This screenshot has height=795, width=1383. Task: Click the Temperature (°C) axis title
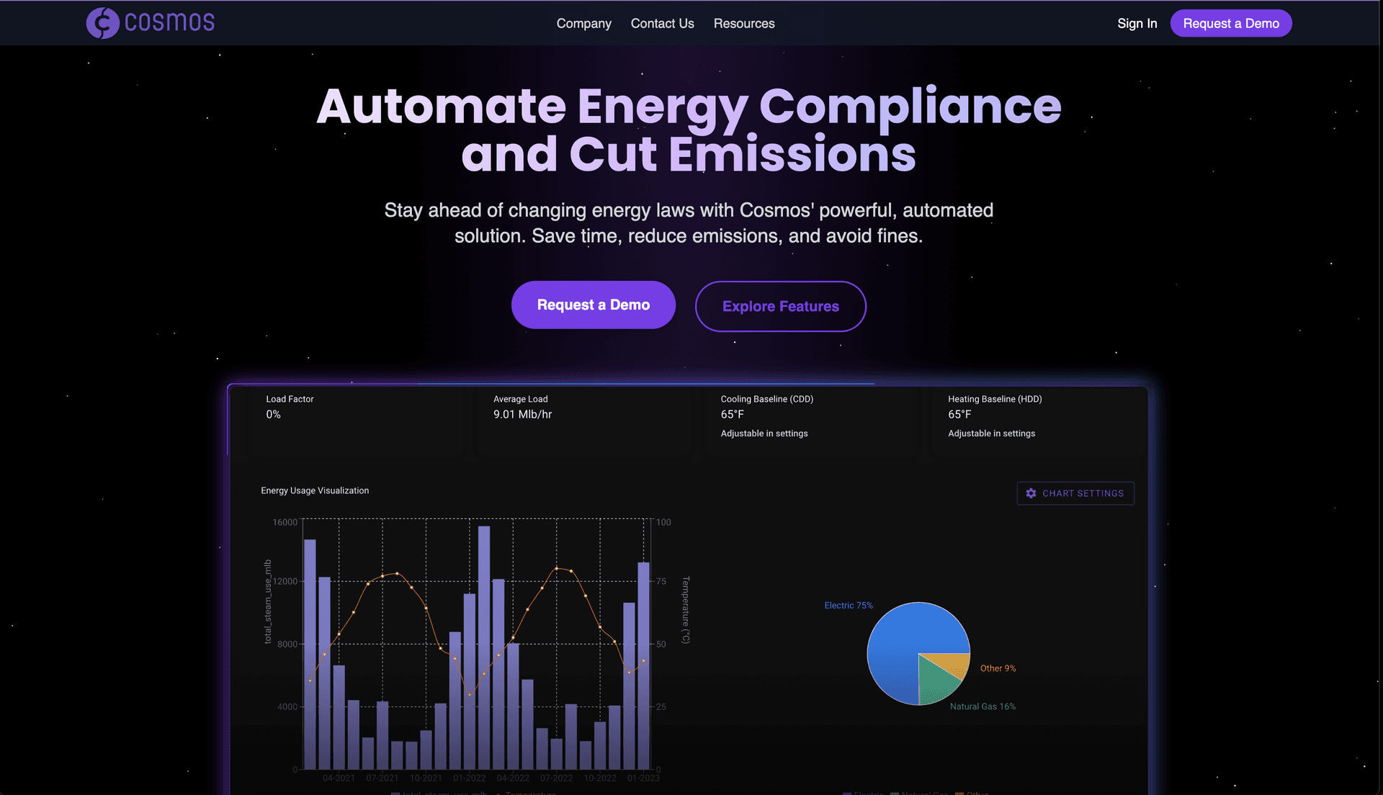coord(686,610)
